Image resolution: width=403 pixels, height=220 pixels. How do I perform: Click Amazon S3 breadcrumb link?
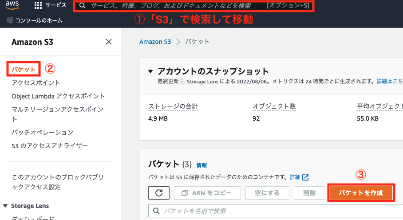[x=155, y=42]
